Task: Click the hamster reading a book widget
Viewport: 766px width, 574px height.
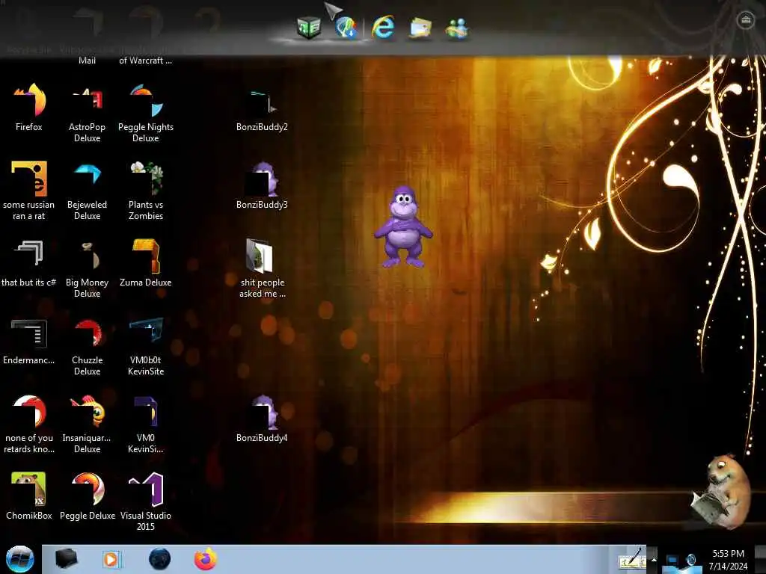Action: coord(721,492)
